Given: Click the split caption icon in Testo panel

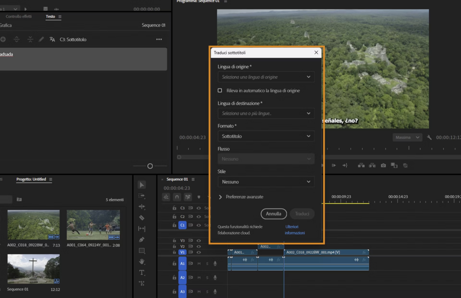Looking at the screenshot, I should coord(17,39).
